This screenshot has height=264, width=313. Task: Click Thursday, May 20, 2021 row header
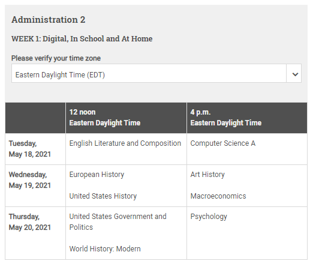tap(30, 222)
